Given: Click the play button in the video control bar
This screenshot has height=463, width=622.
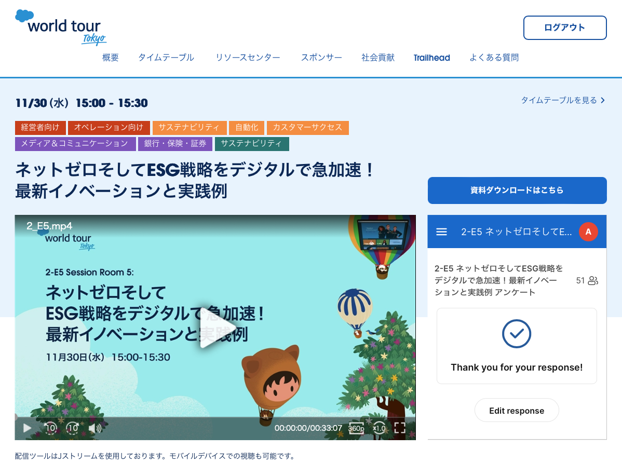Looking at the screenshot, I should (27, 428).
